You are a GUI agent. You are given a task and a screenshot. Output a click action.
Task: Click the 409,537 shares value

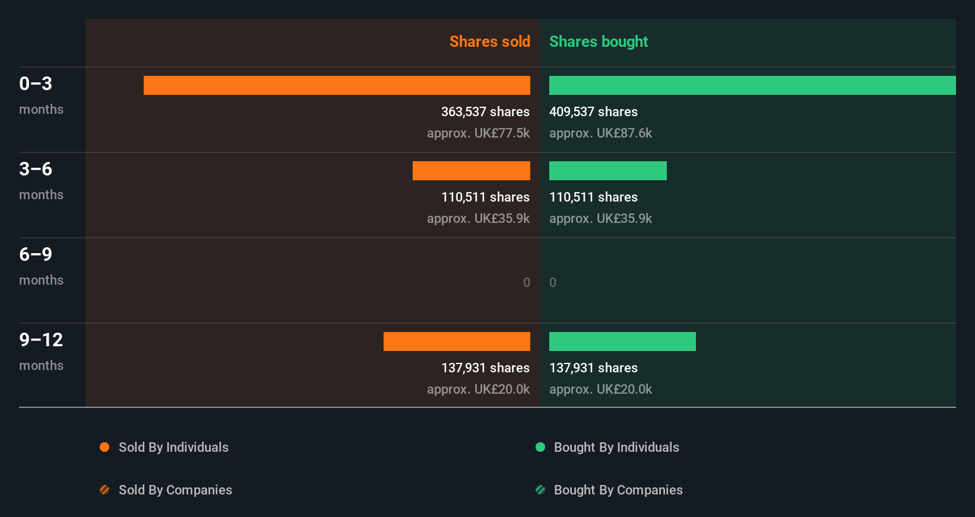tap(593, 112)
